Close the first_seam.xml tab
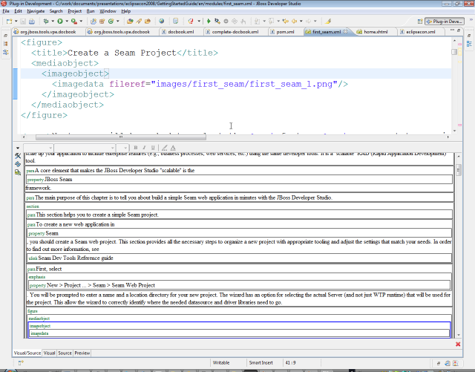This screenshot has width=475, height=372. point(345,31)
